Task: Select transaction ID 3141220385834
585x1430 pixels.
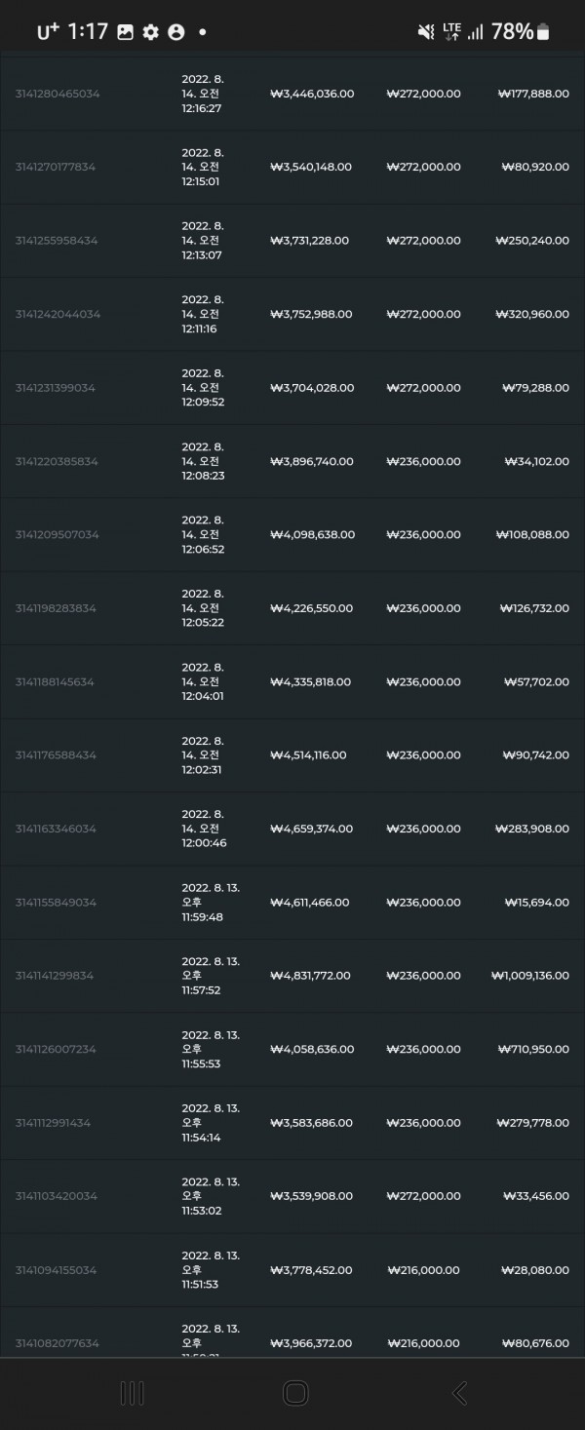Action: (57, 461)
